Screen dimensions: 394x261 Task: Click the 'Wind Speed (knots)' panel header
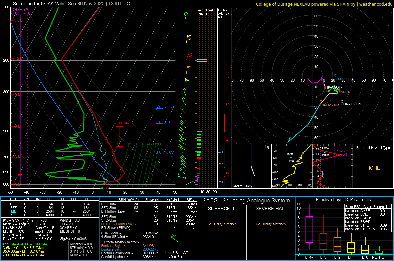tap(205, 12)
